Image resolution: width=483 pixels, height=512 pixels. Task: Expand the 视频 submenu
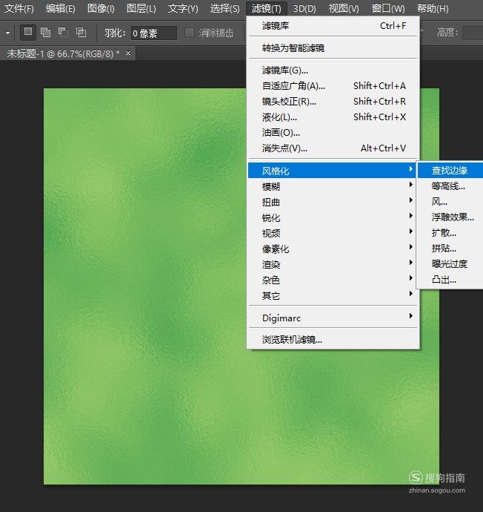coord(333,233)
